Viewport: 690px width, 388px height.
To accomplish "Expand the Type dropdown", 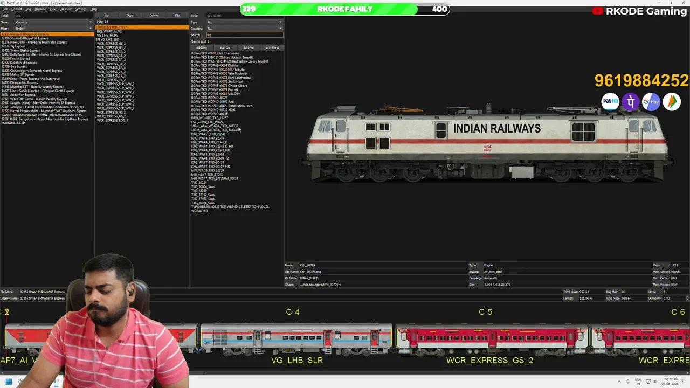I will (x=244, y=22).
